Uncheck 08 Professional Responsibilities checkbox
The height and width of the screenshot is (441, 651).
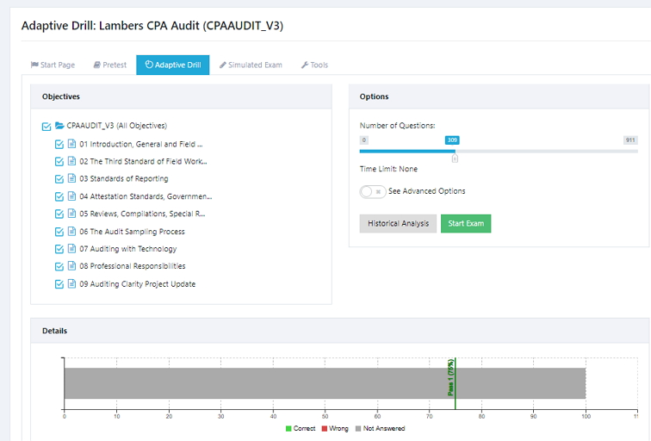tap(59, 267)
